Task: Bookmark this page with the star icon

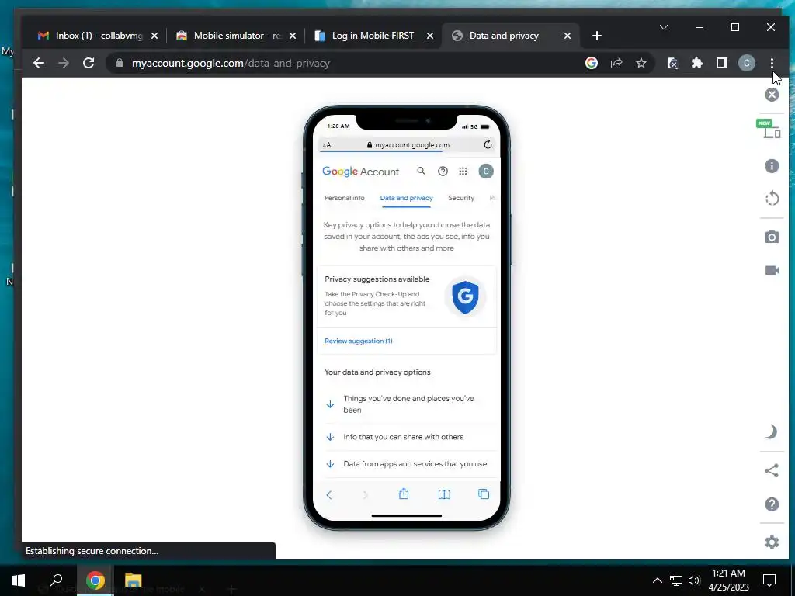Action: (641, 64)
